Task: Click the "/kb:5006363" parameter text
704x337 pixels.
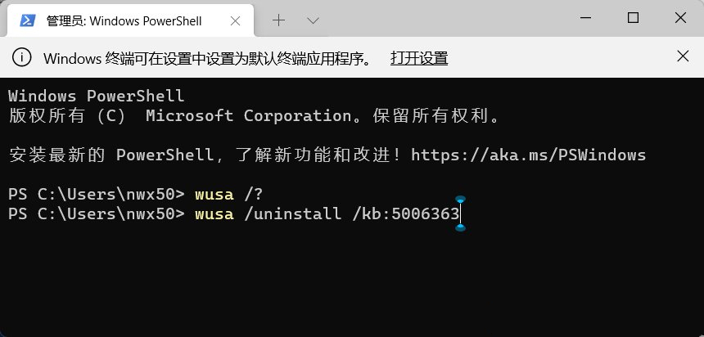Action: click(x=406, y=214)
